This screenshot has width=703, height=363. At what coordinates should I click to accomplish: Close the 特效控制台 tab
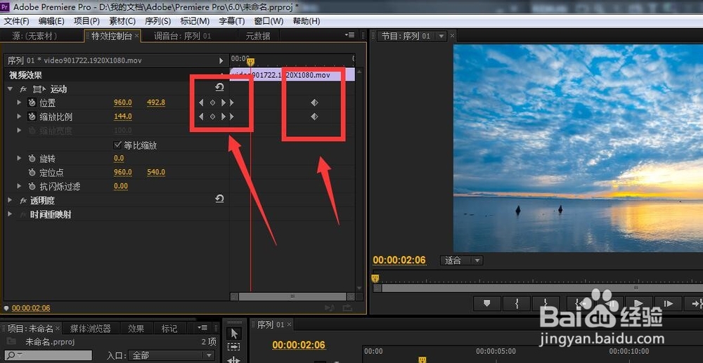[137, 36]
